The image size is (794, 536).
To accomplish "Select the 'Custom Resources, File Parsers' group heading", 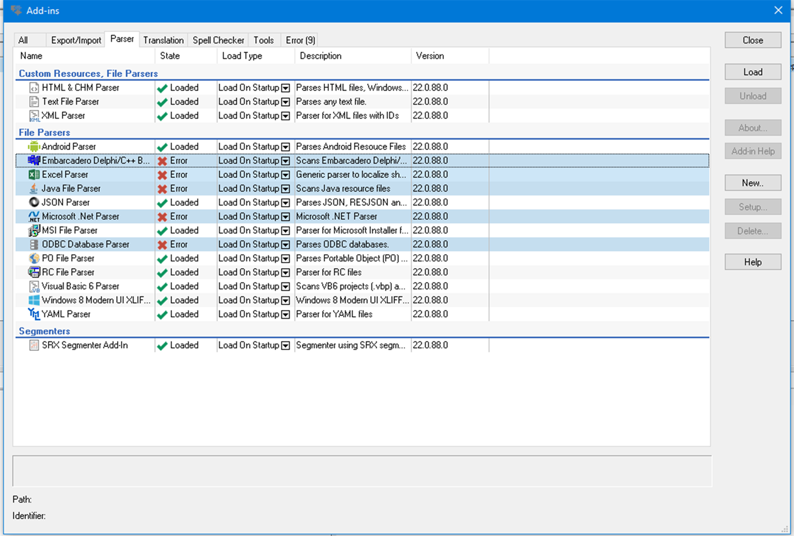I will 88,73.
